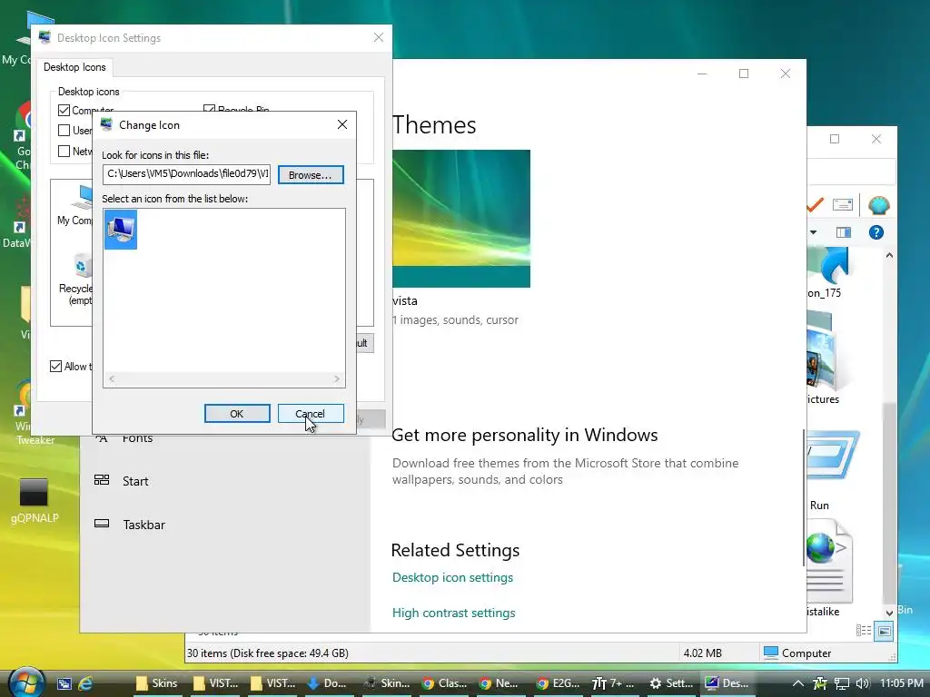This screenshot has width=930, height=697.
Task: Select the Run item in Explorer window
Action: [x=834, y=470]
